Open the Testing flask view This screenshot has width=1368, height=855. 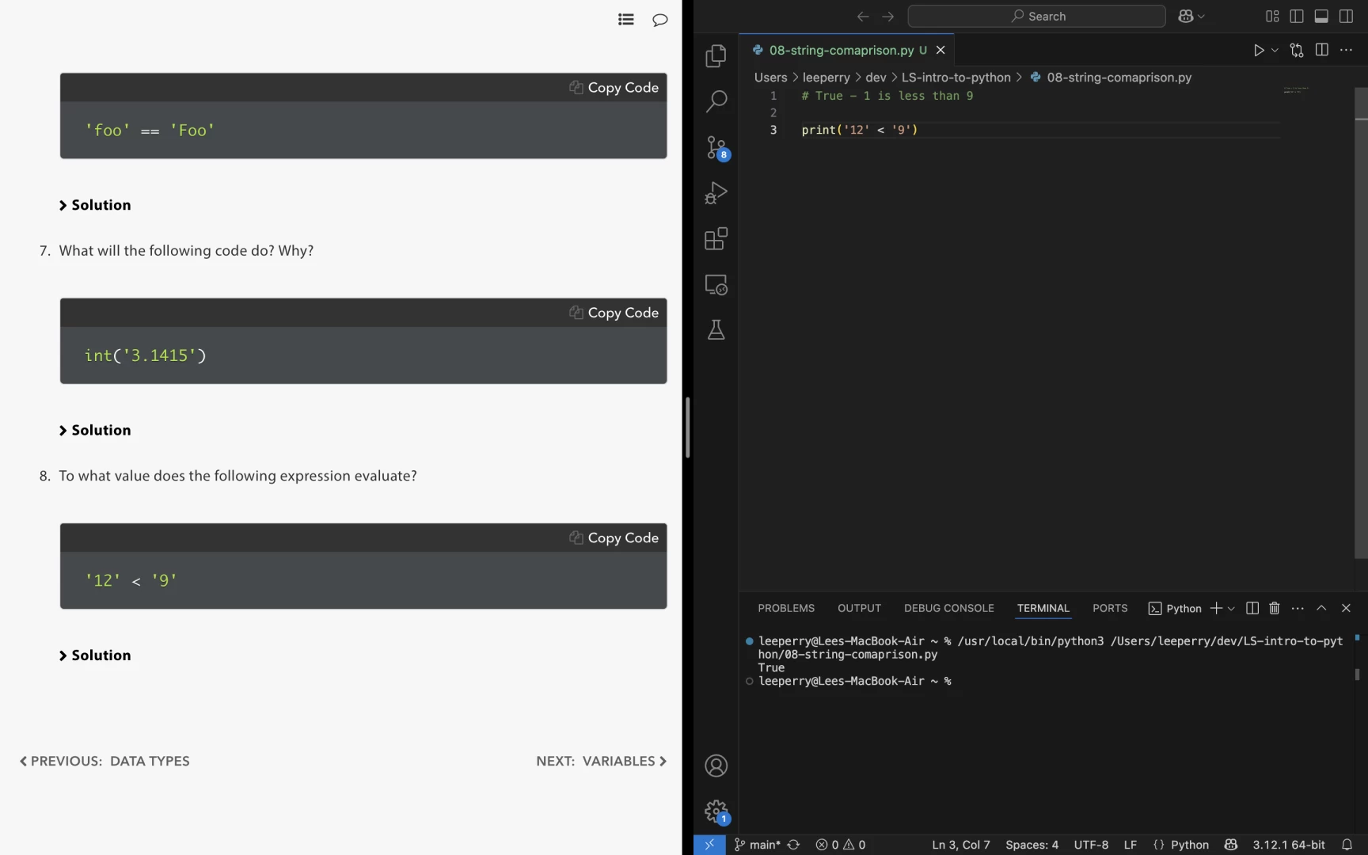click(x=716, y=330)
